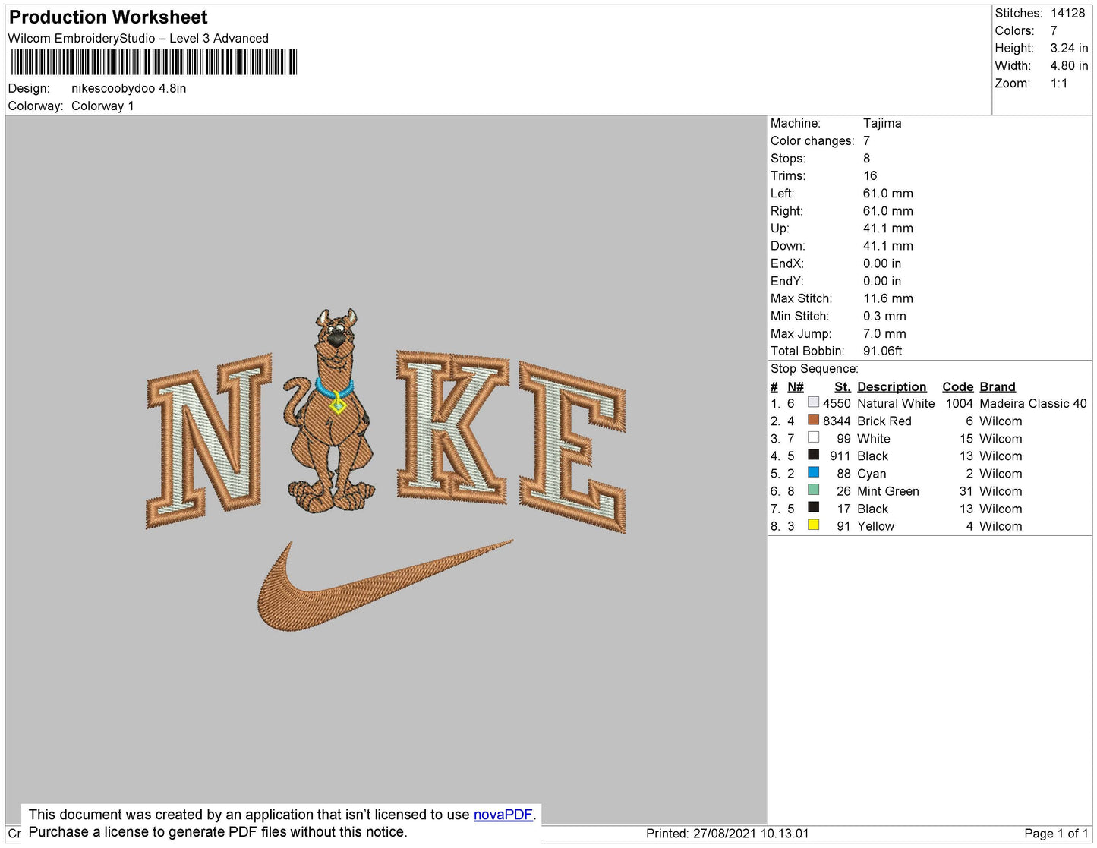
Task: Select the Brick Red color swatch
Action: click(813, 420)
